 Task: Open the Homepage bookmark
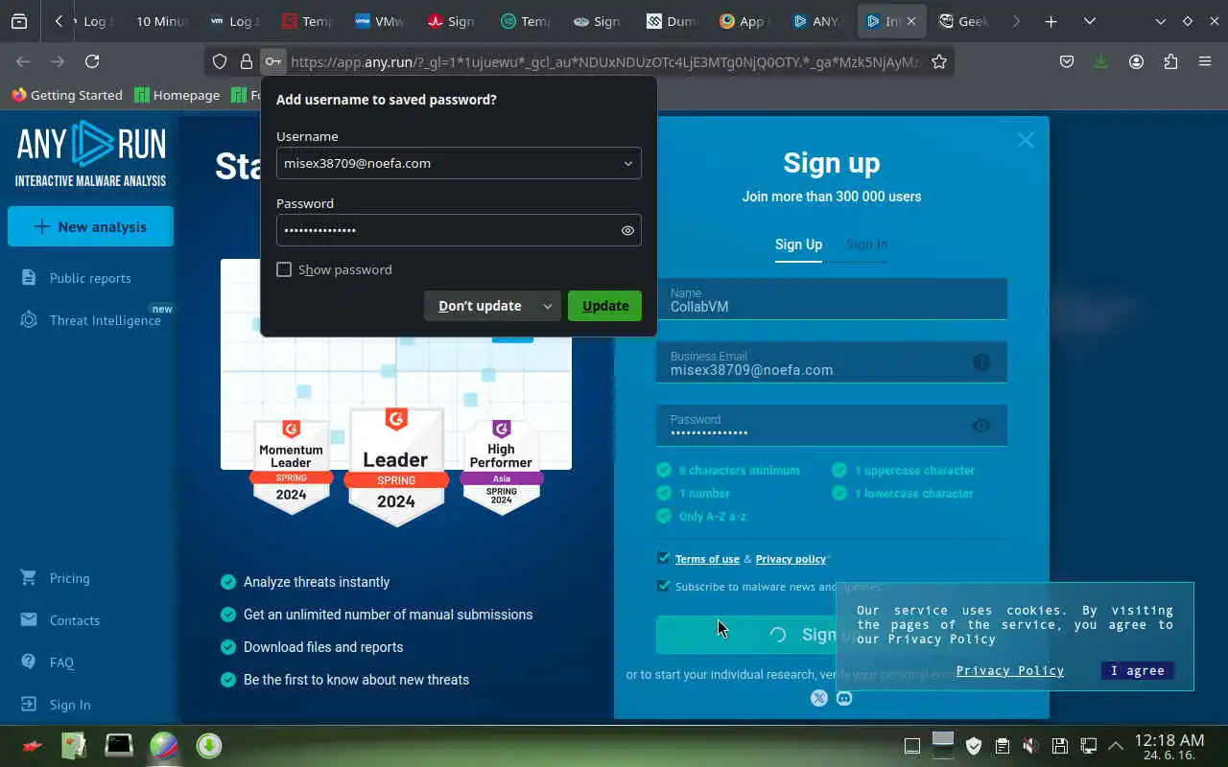tap(177, 95)
